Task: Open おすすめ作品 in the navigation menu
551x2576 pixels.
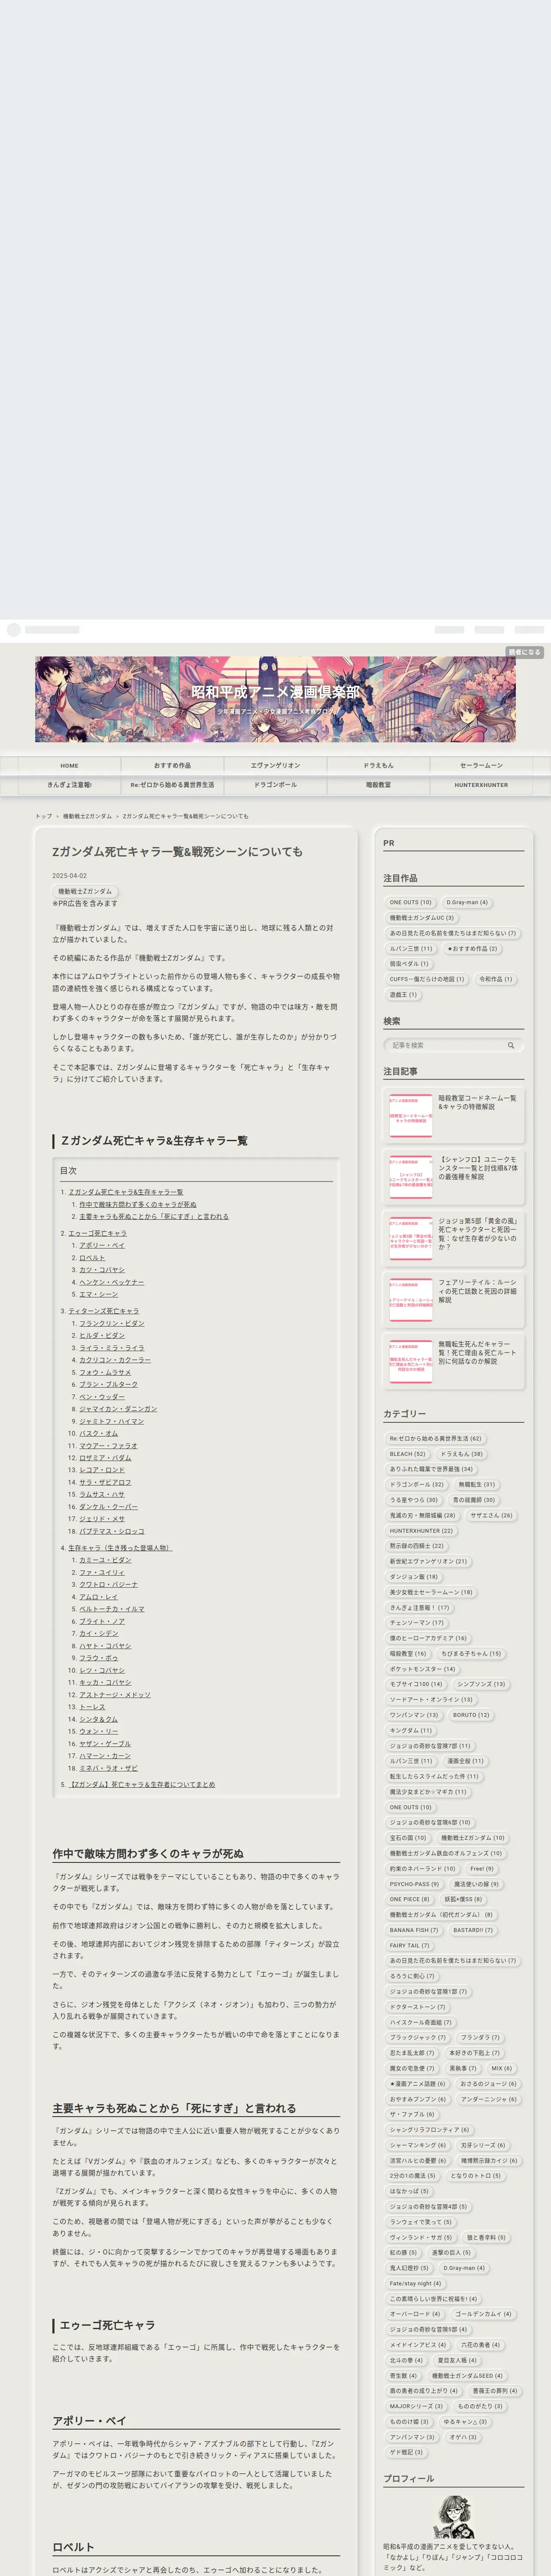Action: coord(172,765)
